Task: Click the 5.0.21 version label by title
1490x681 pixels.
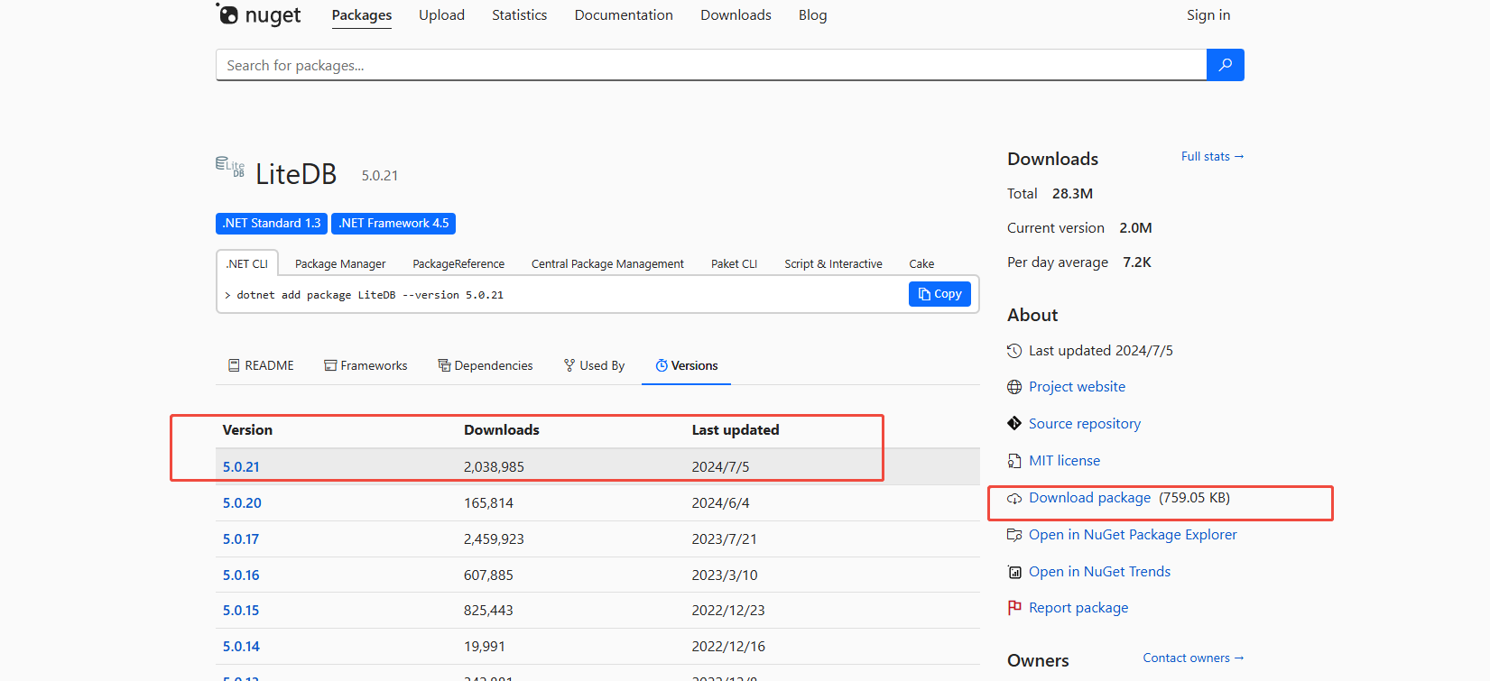Action: pos(380,176)
